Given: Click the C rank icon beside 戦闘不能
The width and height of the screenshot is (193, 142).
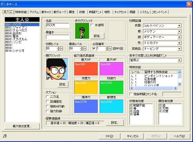Looking at the screenshot, I should pos(131,105).
